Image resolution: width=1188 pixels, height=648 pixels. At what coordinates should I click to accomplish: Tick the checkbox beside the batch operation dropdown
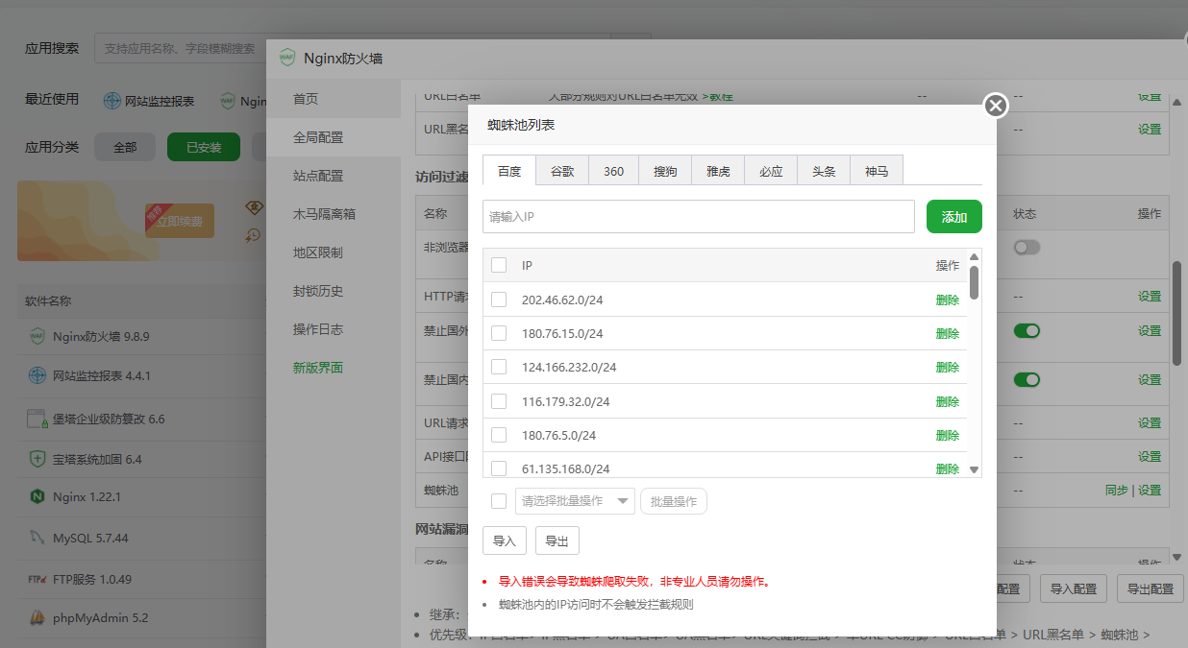click(x=499, y=501)
